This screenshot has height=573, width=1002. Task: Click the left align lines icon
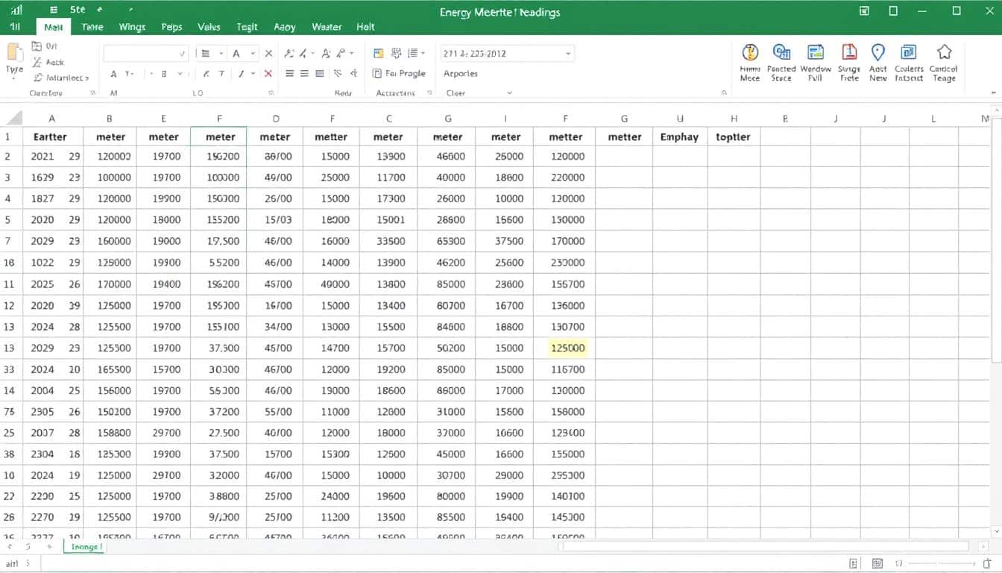click(x=289, y=73)
